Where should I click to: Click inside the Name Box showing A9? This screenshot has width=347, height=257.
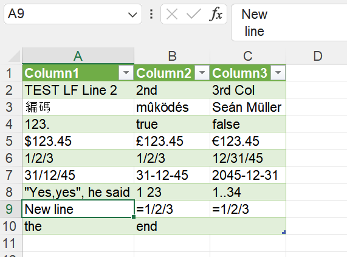65,14
